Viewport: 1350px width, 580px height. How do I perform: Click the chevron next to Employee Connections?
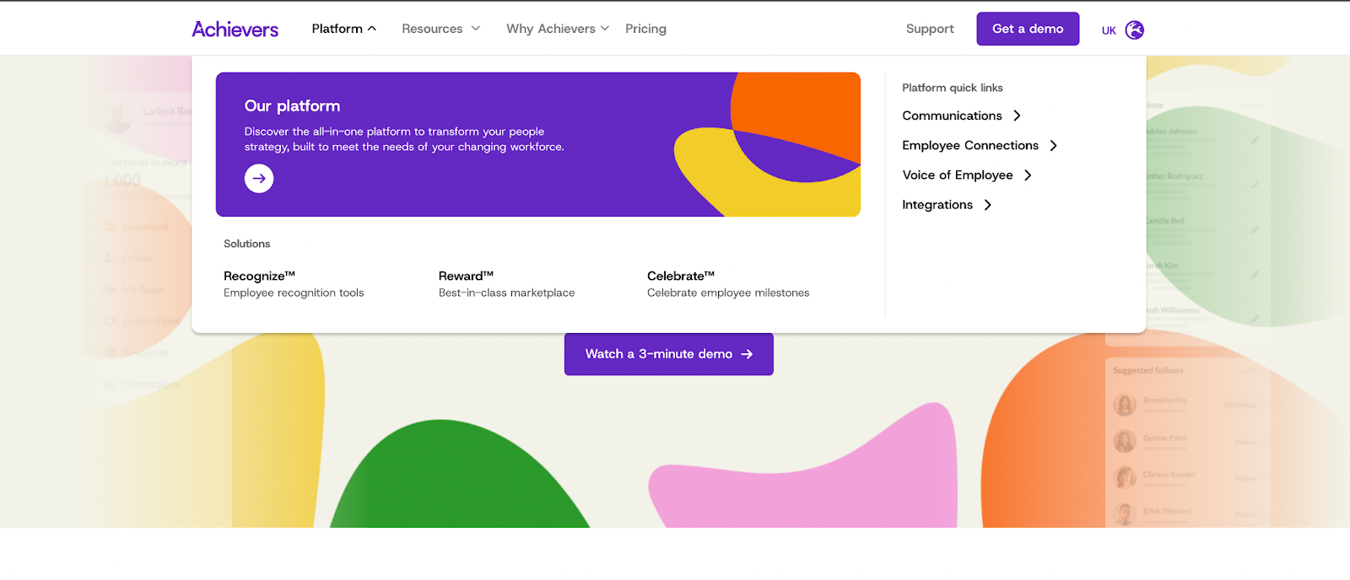pos(1053,146)
